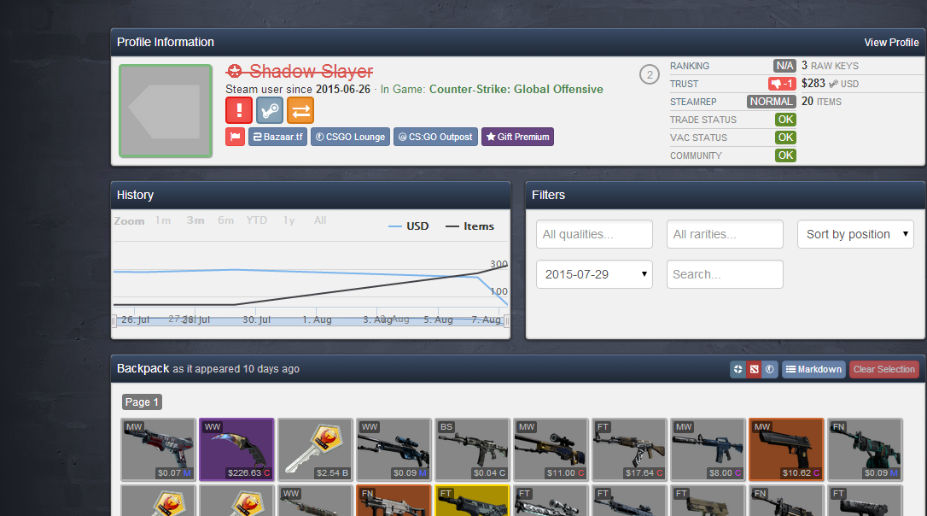
Task: Open the All rarities selector
Action: 725,234
